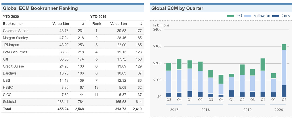Viewport: 292px width, 121px height.
Task: Click the In billions chart caption
Action: 161,25
